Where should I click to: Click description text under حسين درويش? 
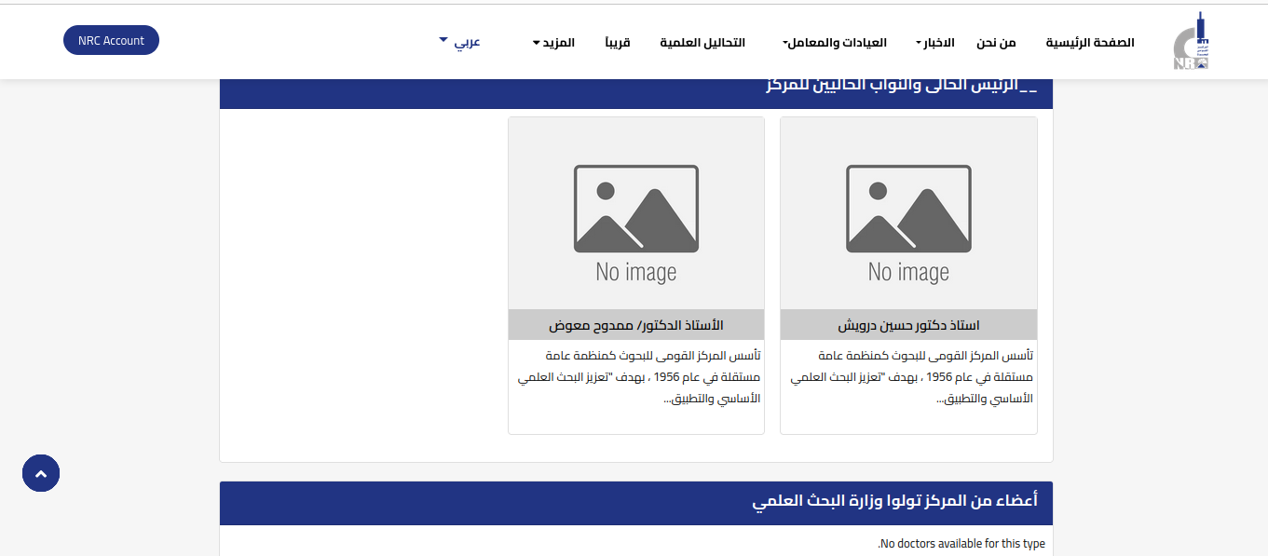[910, 377]
